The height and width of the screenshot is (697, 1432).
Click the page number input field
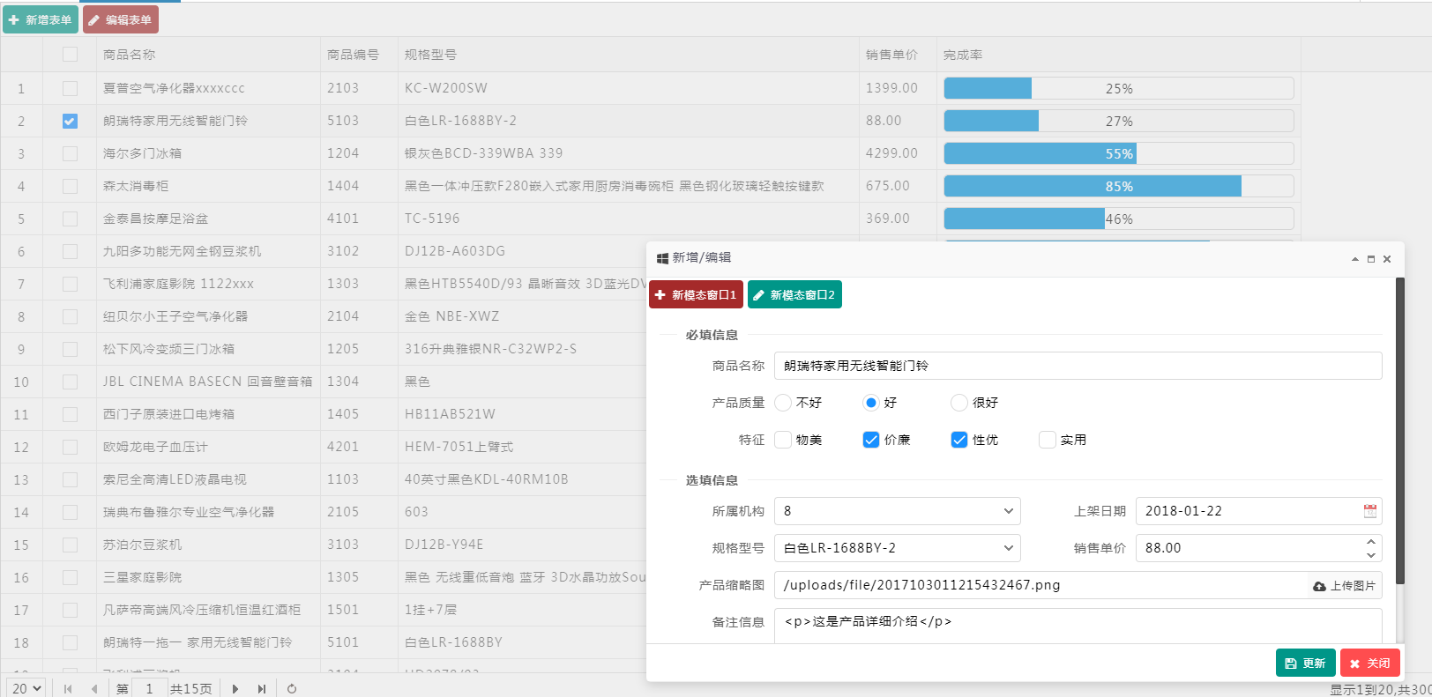point(149,688)
